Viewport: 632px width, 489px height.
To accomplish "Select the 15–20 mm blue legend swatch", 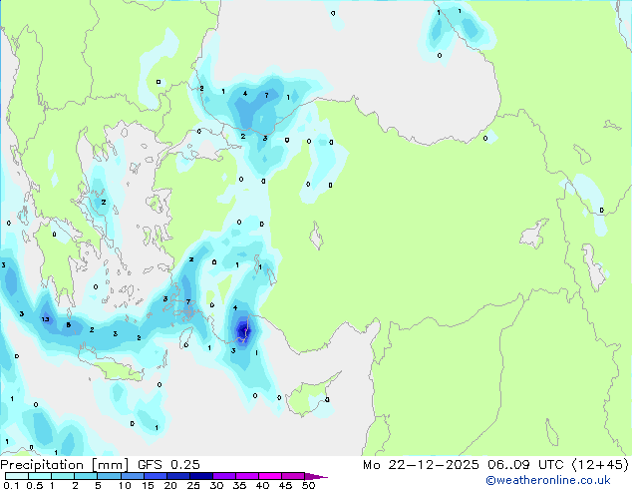I will click(x=156, y=476).
